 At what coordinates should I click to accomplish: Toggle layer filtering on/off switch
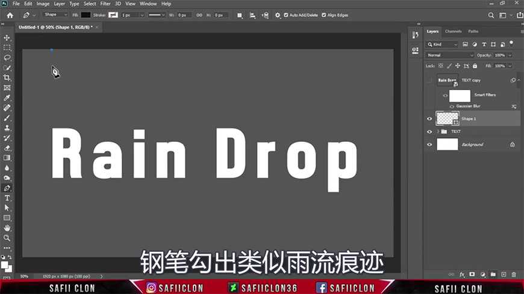(x=511, y=43)
